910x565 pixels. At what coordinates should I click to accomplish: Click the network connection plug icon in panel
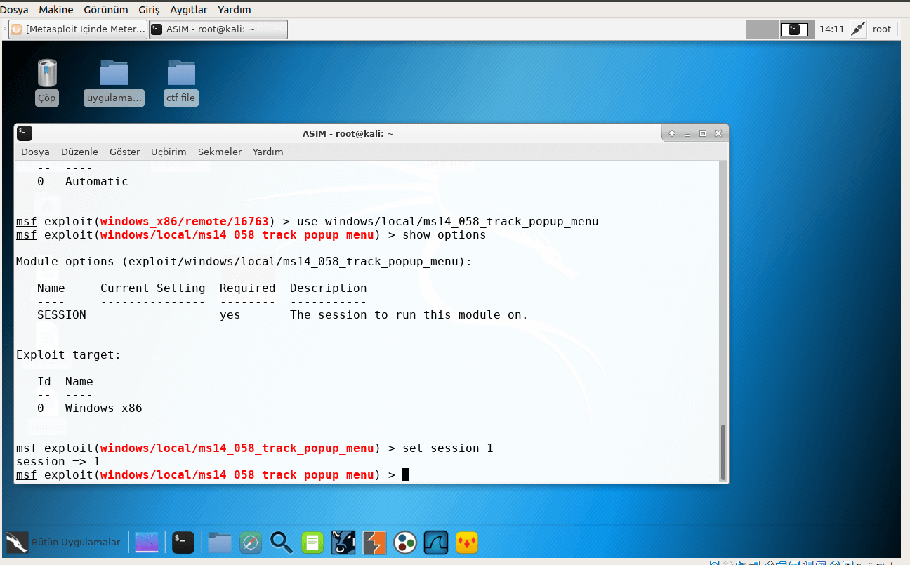click(857, 29)
